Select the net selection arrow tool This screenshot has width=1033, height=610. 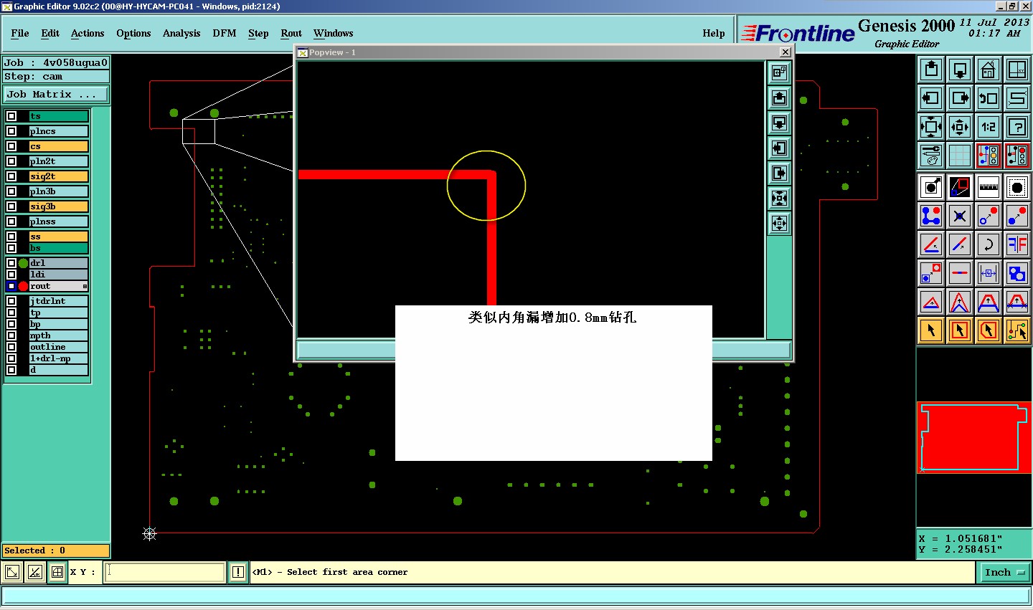click(x=1017, y=330)
